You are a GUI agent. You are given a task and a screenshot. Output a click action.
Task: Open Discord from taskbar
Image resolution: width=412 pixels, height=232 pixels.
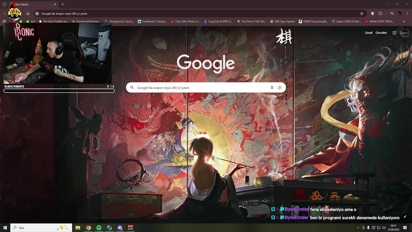(x=120, y=228)
